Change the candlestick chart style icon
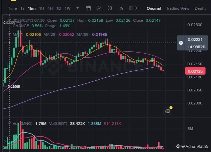This screenshot has width=211, height=152. pos(110,8)
